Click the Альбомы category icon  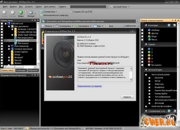(149, 30)
